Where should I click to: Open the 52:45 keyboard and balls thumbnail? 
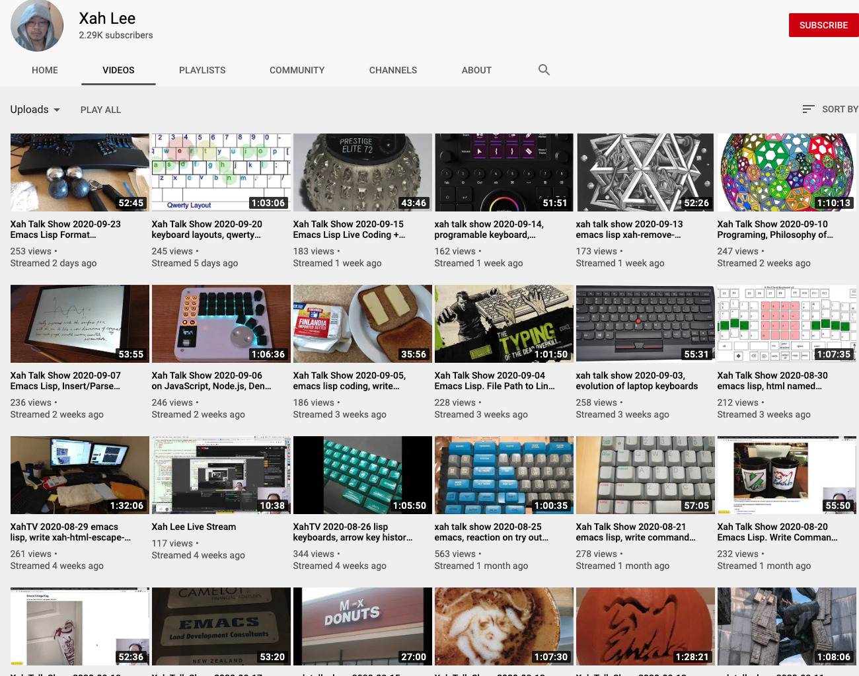click(x=80, y=172)
